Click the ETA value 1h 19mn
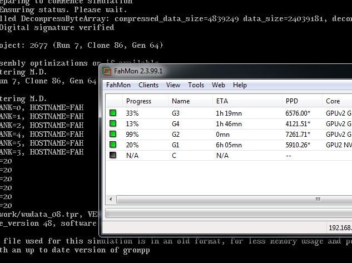352x263 pixels. click(229, 113)
